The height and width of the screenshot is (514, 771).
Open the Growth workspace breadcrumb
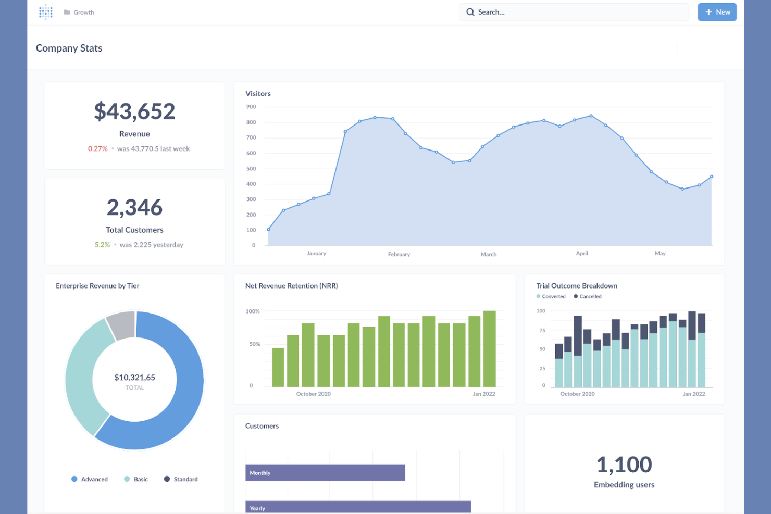83,12
